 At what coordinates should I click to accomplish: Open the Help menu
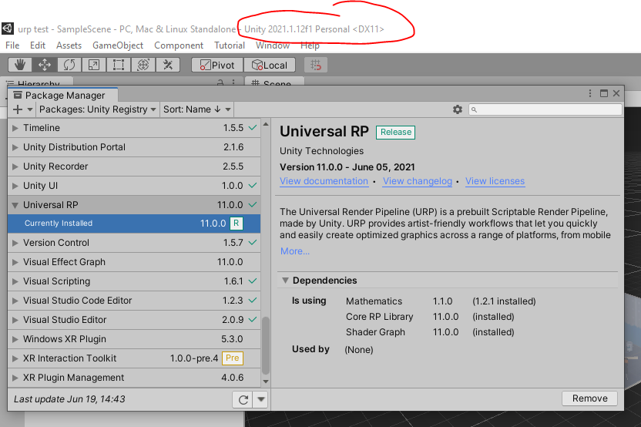[x=310, y=45]
